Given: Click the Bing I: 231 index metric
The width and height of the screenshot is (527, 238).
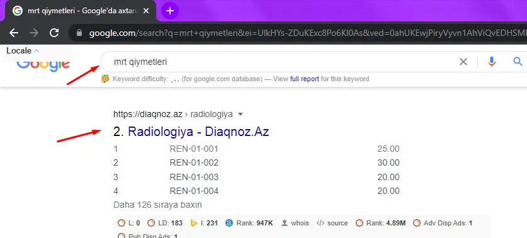Looking at the screenshot, I should point(204,223).
